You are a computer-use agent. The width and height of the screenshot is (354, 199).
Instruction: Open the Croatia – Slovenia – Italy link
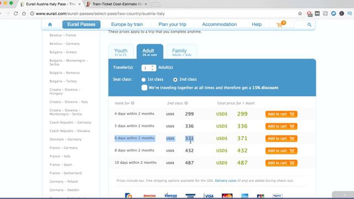(x=69, y=102)
